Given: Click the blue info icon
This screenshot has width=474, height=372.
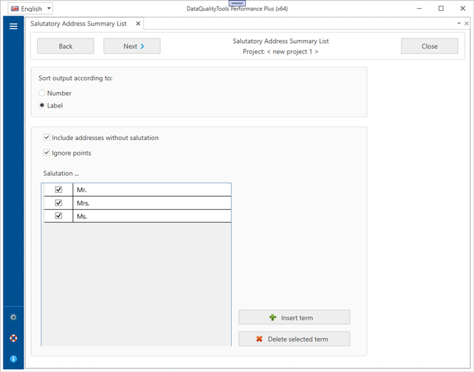Looking at the screenshot, I should [13, 359].
